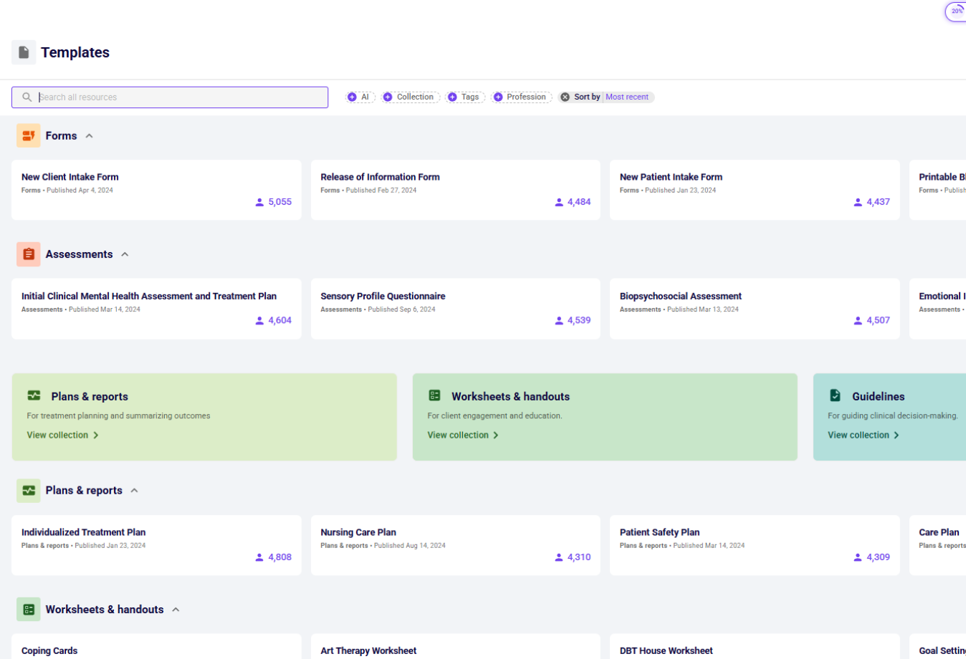This screenshot has width=966, height=659.
Task: Collapse the Assessments section
Action: click(125, 254)
